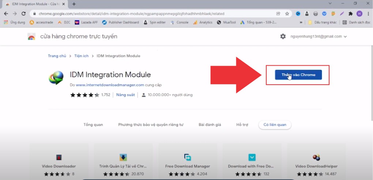
Task: Switch to Phương thức bảo vệ quyền riêng tư tab
Action: (x=151, y=125)
